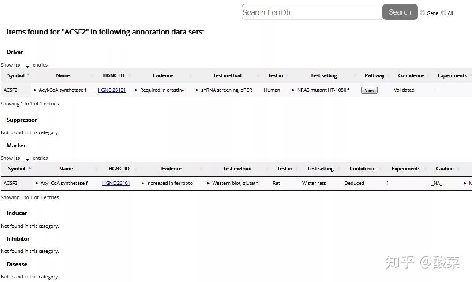Select the Gene radio button
This screenshot has width=472, height=282.
(423, 13)
